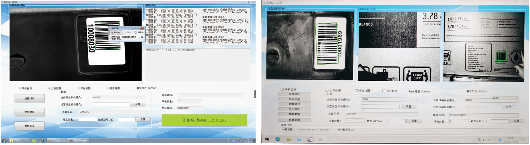The image size is (530, 145).
Task: Click 关闭相机 button in right window
Action: click(x=294, y=109)
